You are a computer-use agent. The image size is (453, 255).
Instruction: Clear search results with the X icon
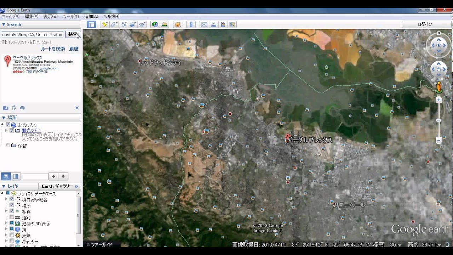77,108
